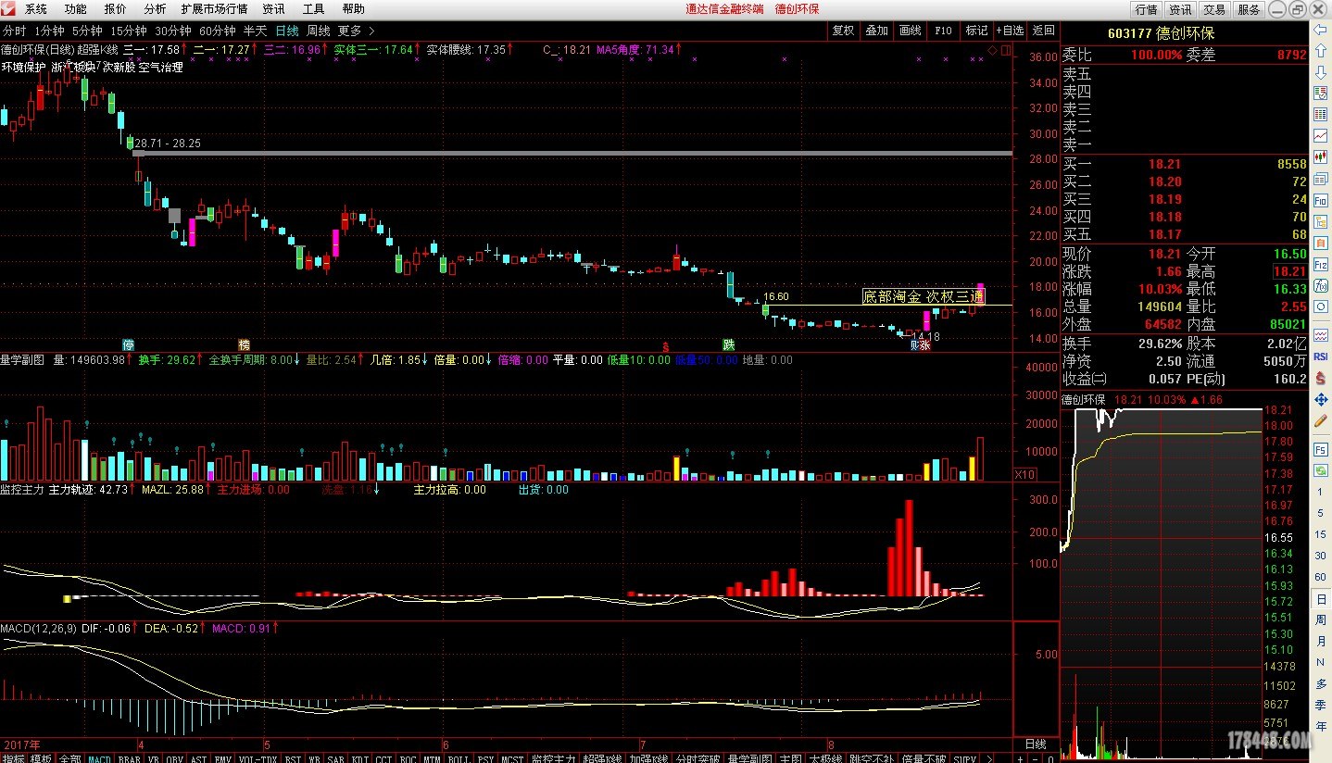The height and width of the screenshot is (763, 1332).
Task: Open the 系统 menu
Action: [35, 9]
